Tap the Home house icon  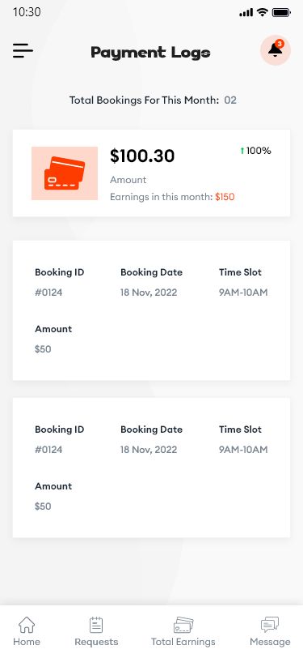[27, 626]
